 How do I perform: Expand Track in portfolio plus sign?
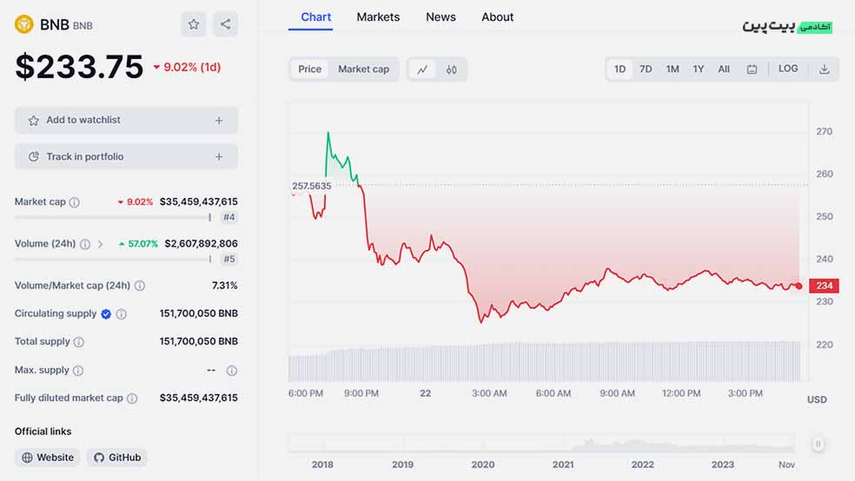(x=219, y=157)
